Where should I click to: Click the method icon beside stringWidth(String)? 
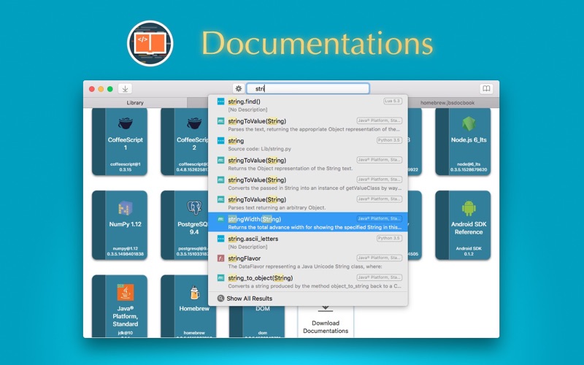(221, 218)
